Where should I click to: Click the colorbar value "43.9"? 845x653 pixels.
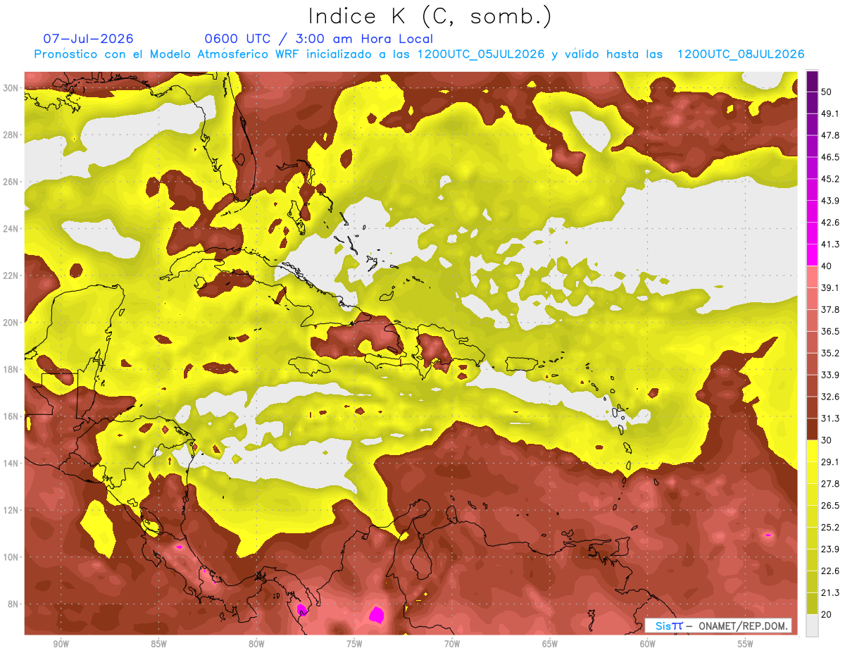coord(830,201)
